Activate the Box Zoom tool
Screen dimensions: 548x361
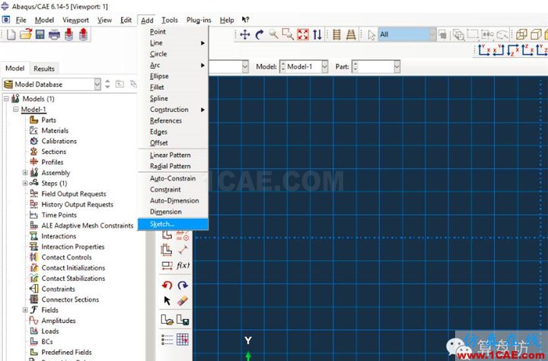tap(288, 34)
